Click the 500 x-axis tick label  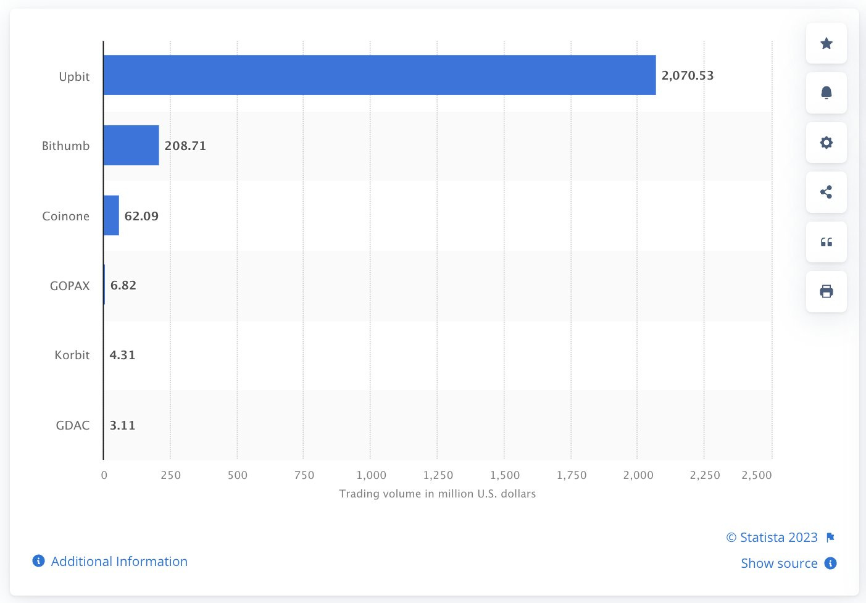pos(237,475)
